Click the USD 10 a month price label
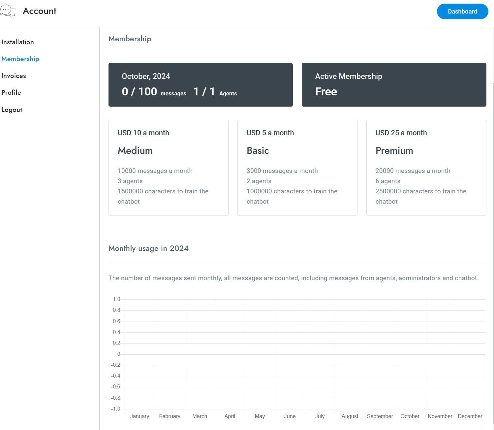The width and height of the screenshot is (494, 430). (x=143, y=133)
